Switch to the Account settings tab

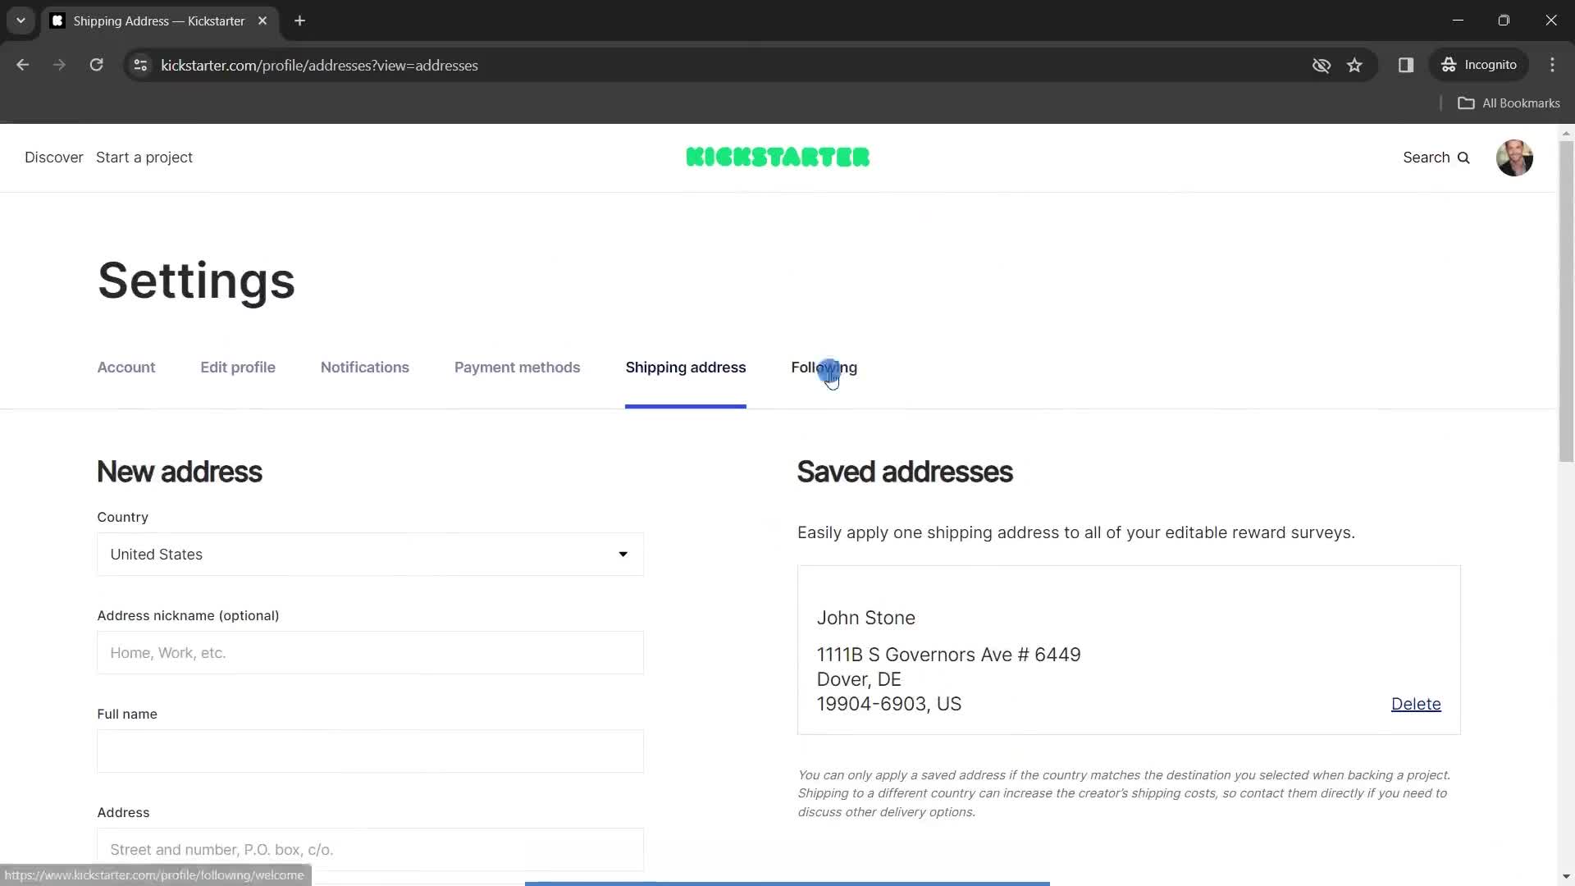(126, 367)
